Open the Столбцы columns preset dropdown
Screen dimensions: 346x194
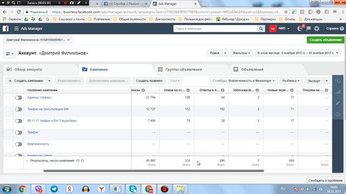click(244, 81)
